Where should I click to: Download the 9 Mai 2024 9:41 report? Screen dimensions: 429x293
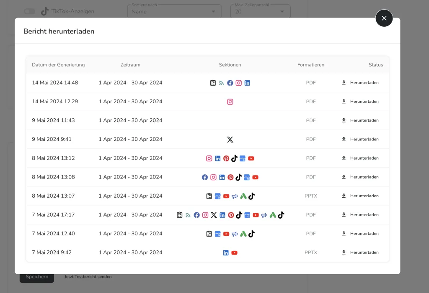pos(360,139)
